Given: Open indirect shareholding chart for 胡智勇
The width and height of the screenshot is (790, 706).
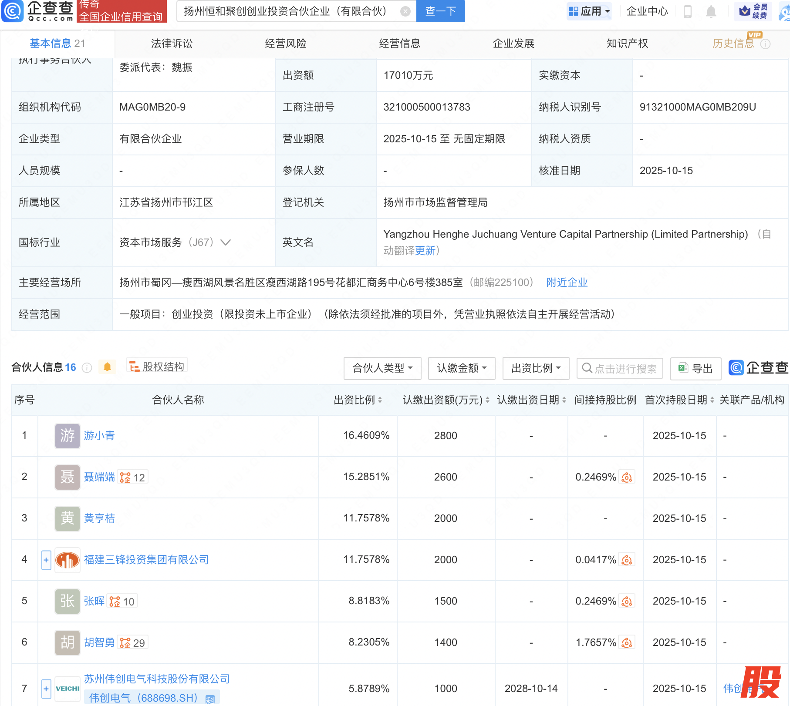Looking at the screenshot, I should coord(627,642).
